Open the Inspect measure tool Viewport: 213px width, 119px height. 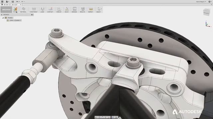click(x=91, y=10)
